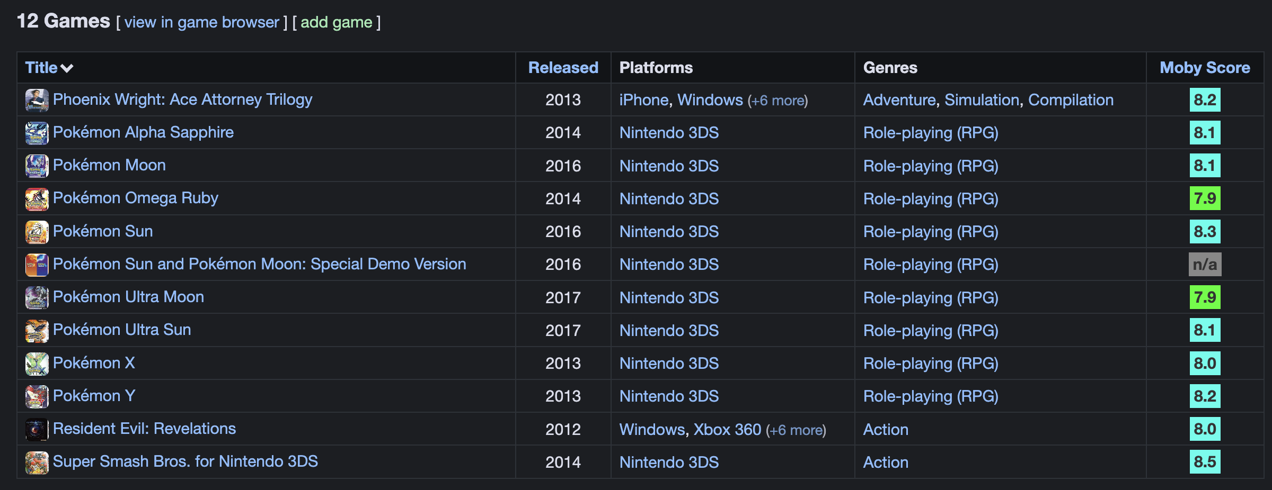Click the 2017 release year for Ultra Sun
1272x490 pixels.
click(563, 331)
